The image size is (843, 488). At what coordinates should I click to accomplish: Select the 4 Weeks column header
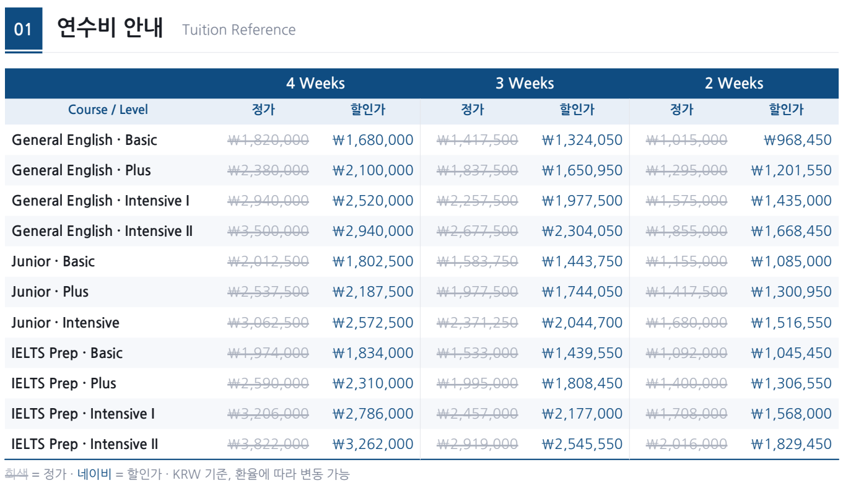315,83
